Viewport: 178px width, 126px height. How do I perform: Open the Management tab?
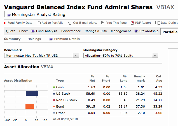(x=121, y=31)
